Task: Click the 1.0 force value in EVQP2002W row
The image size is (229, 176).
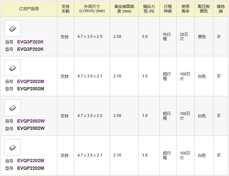Action: 145,116
